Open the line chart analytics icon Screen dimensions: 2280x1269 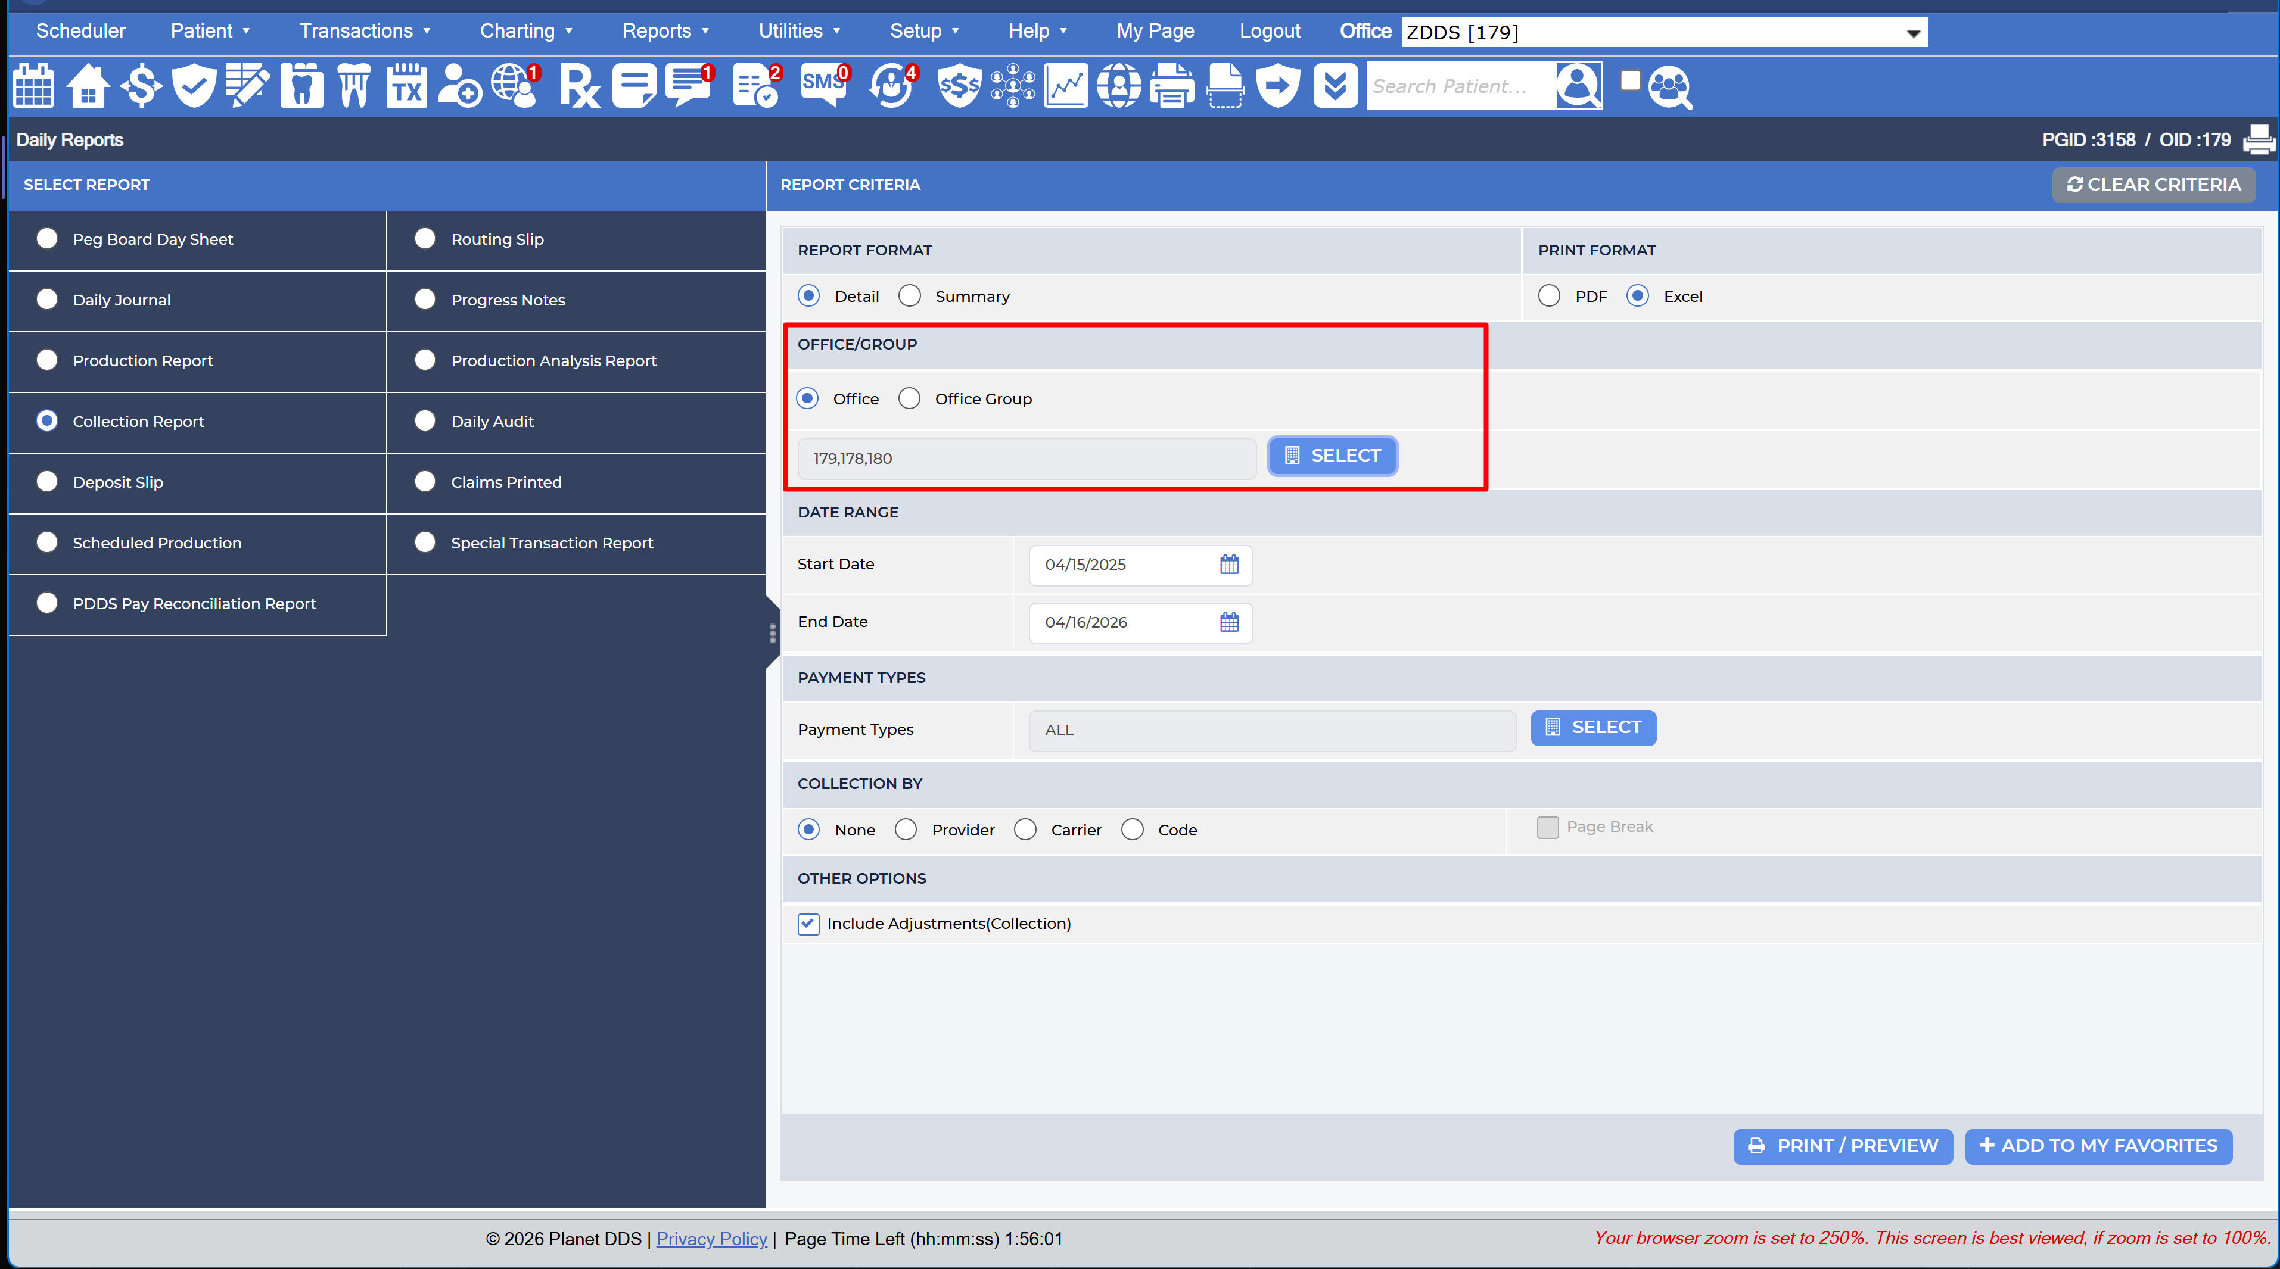tap(1066, 86)
